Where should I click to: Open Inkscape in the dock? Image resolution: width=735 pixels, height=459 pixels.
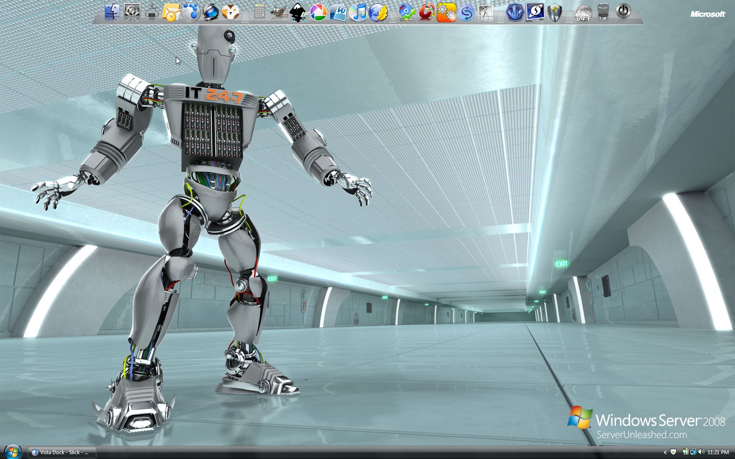298,12
